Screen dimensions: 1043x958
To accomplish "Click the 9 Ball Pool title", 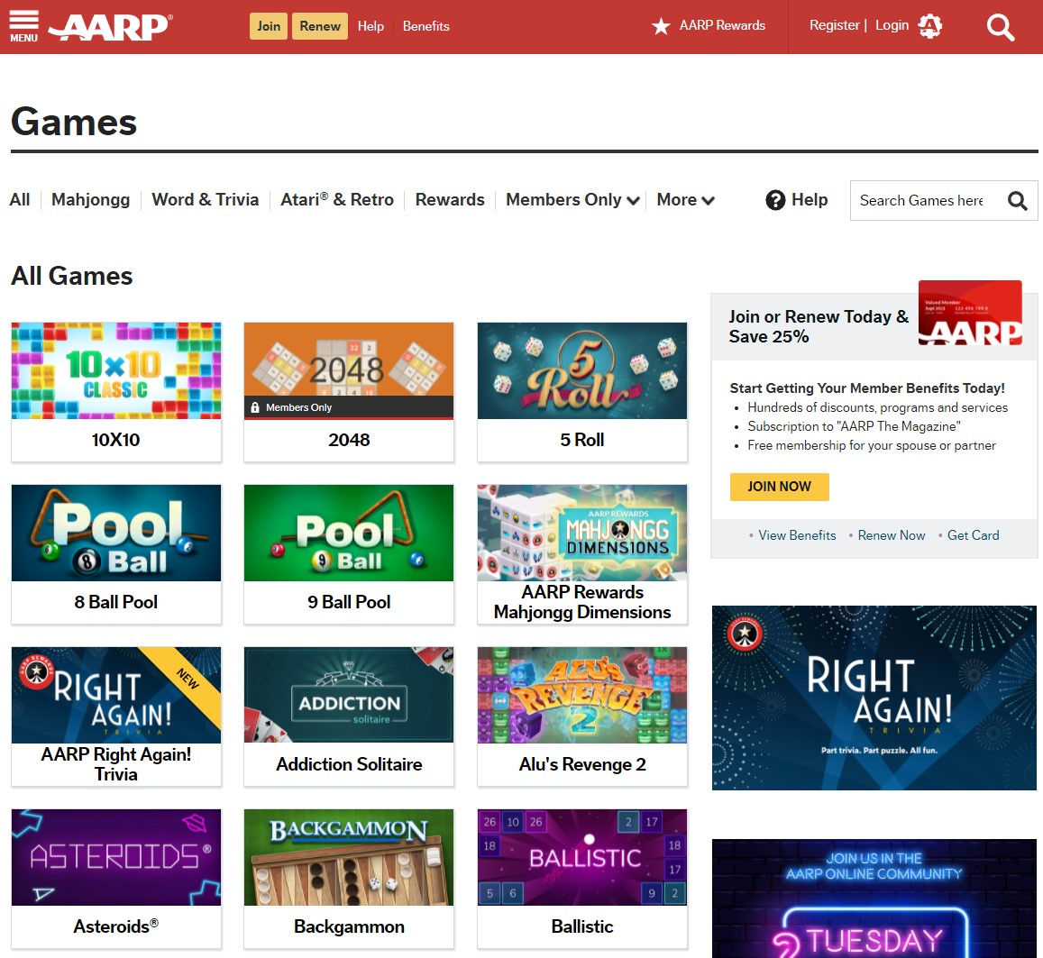I will tap(349, 602).
